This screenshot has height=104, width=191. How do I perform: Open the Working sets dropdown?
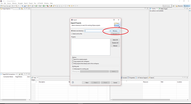94,71
